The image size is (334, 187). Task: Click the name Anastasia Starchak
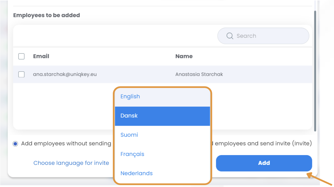[x=199, y=74]
